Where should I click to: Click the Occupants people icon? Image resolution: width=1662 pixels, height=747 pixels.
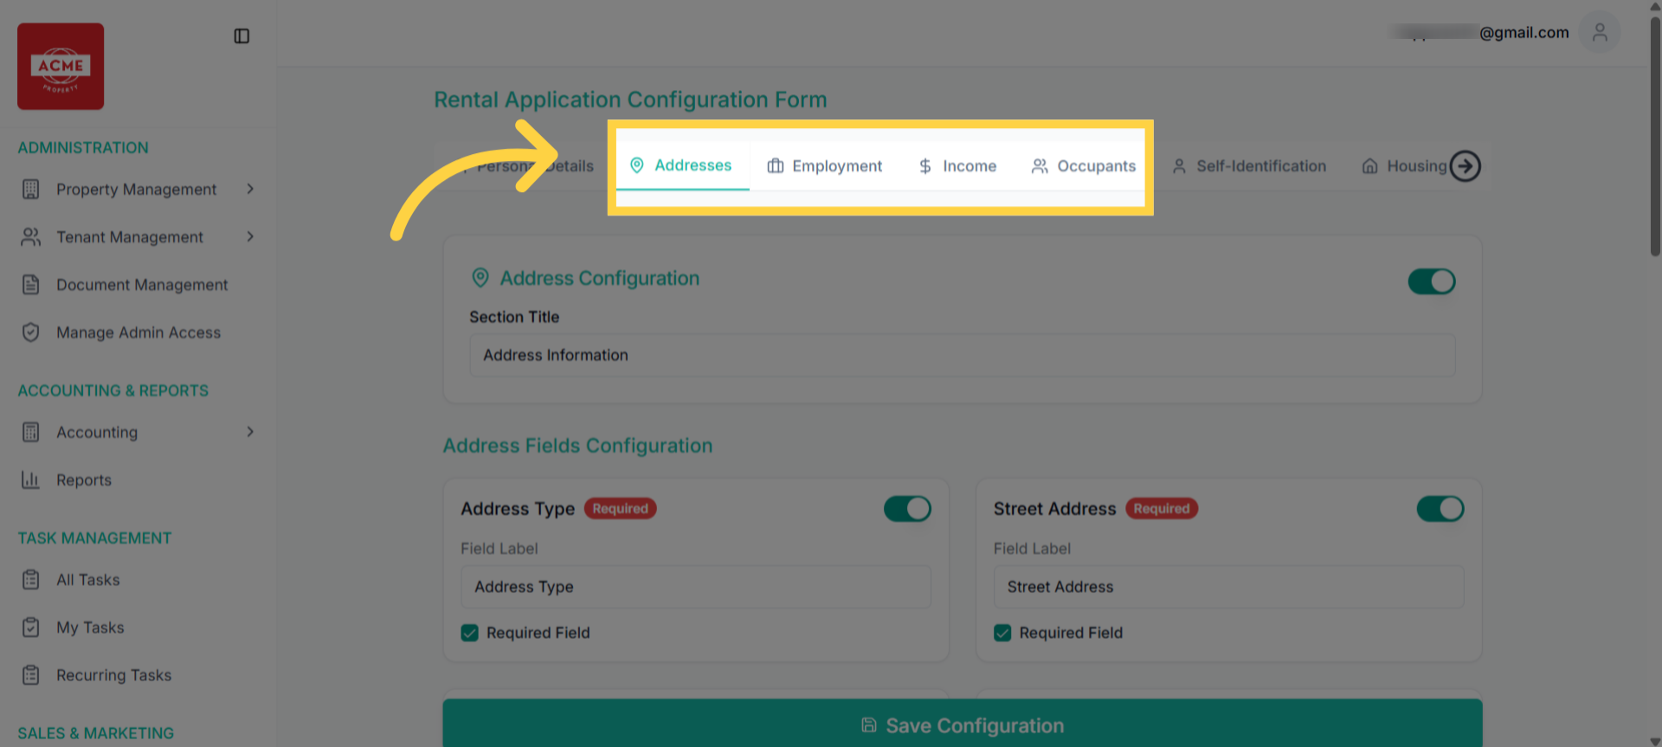click(x=1040, y=166)
